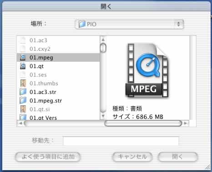Click the 移動先 text input field

121,141
